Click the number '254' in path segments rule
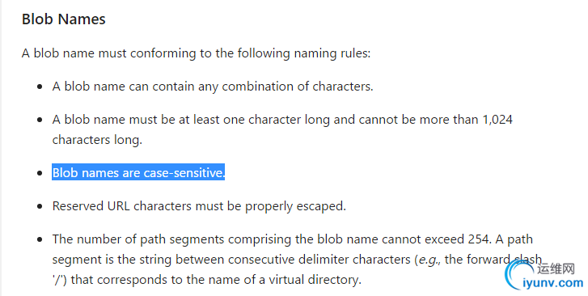 tap(480, 239)
